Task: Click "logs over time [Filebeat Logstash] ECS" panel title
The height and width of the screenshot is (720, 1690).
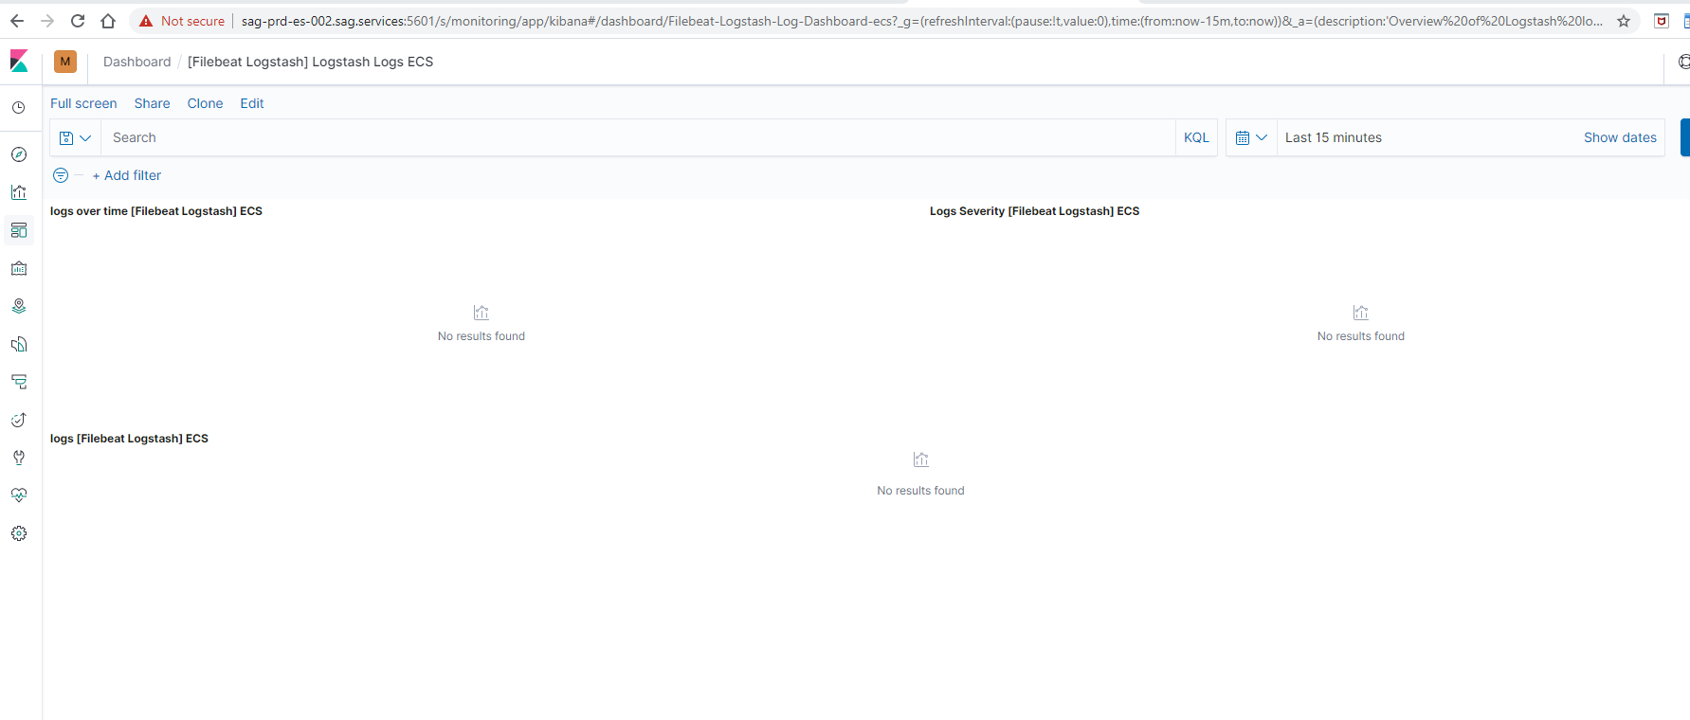Action: tap(156, 211)
